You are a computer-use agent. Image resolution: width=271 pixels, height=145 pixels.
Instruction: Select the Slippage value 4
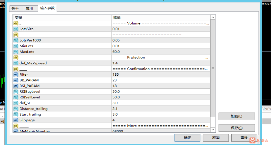click(x=113, y=120)
